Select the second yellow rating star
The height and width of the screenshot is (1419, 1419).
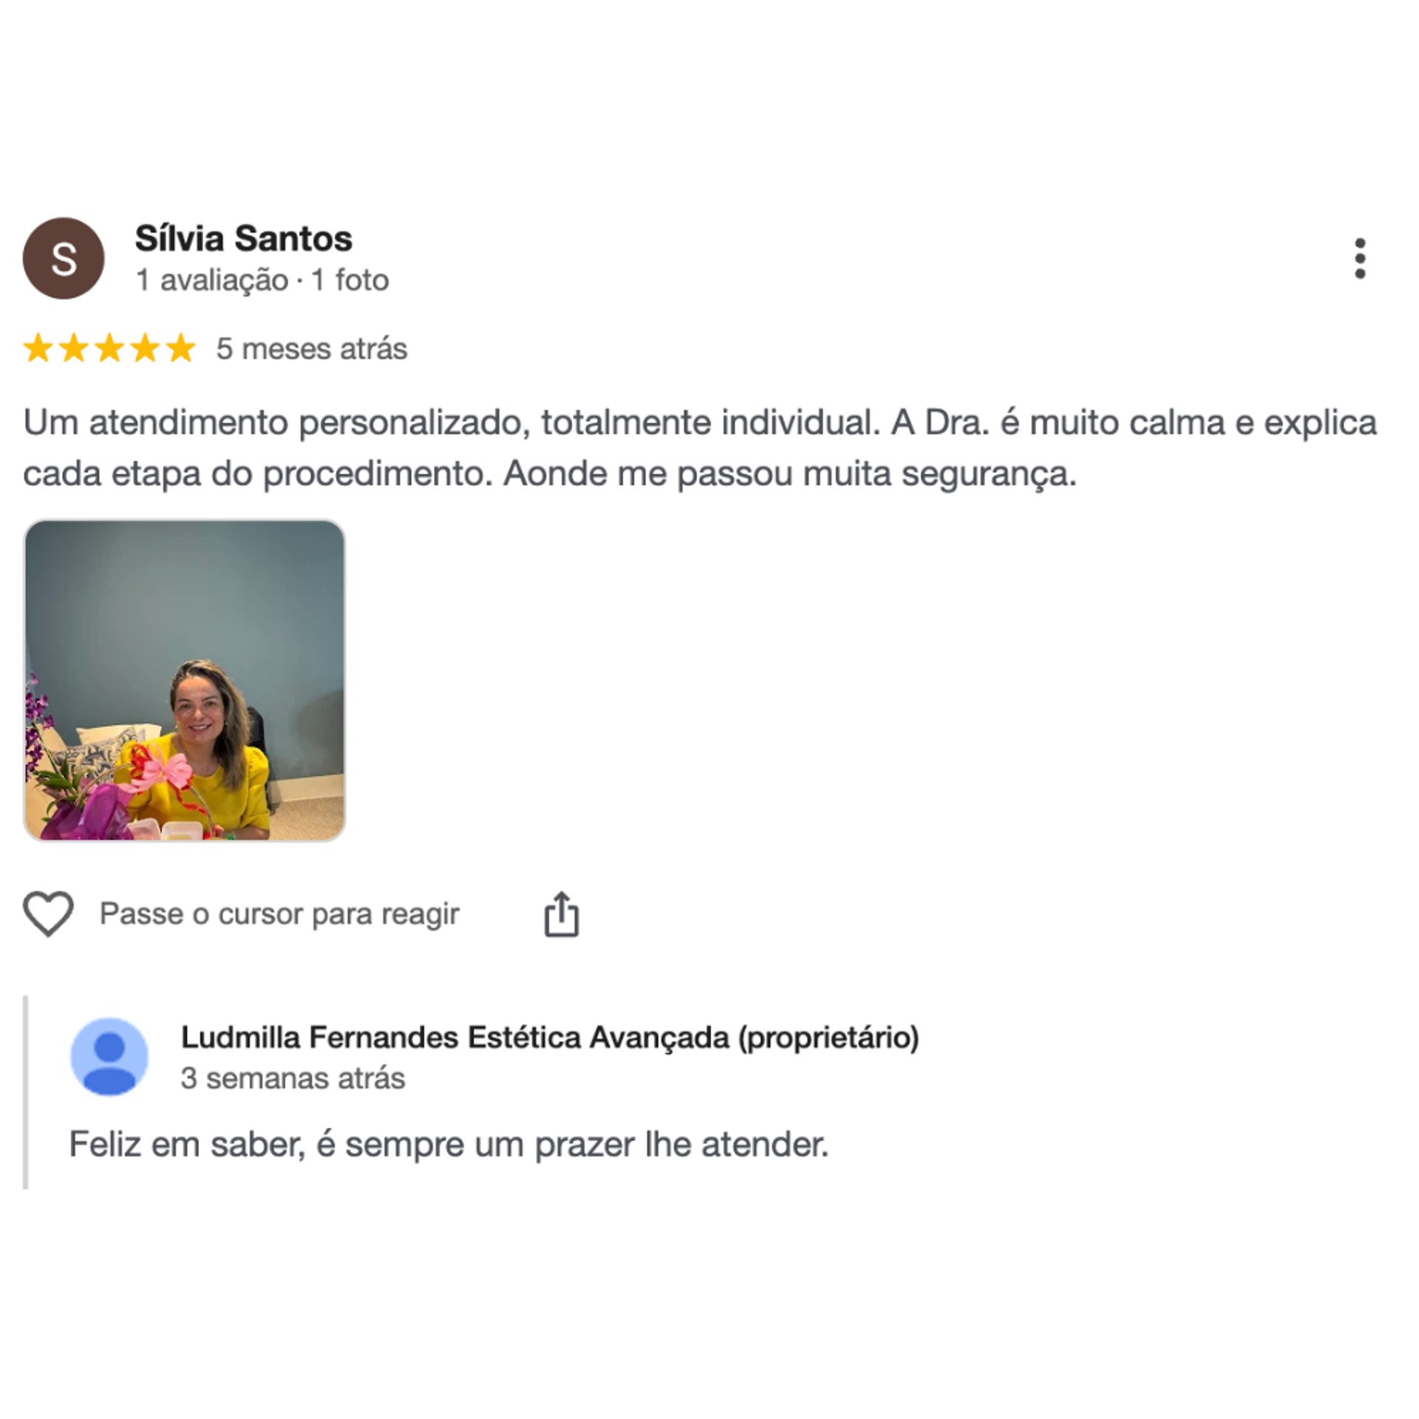(73, 348)
